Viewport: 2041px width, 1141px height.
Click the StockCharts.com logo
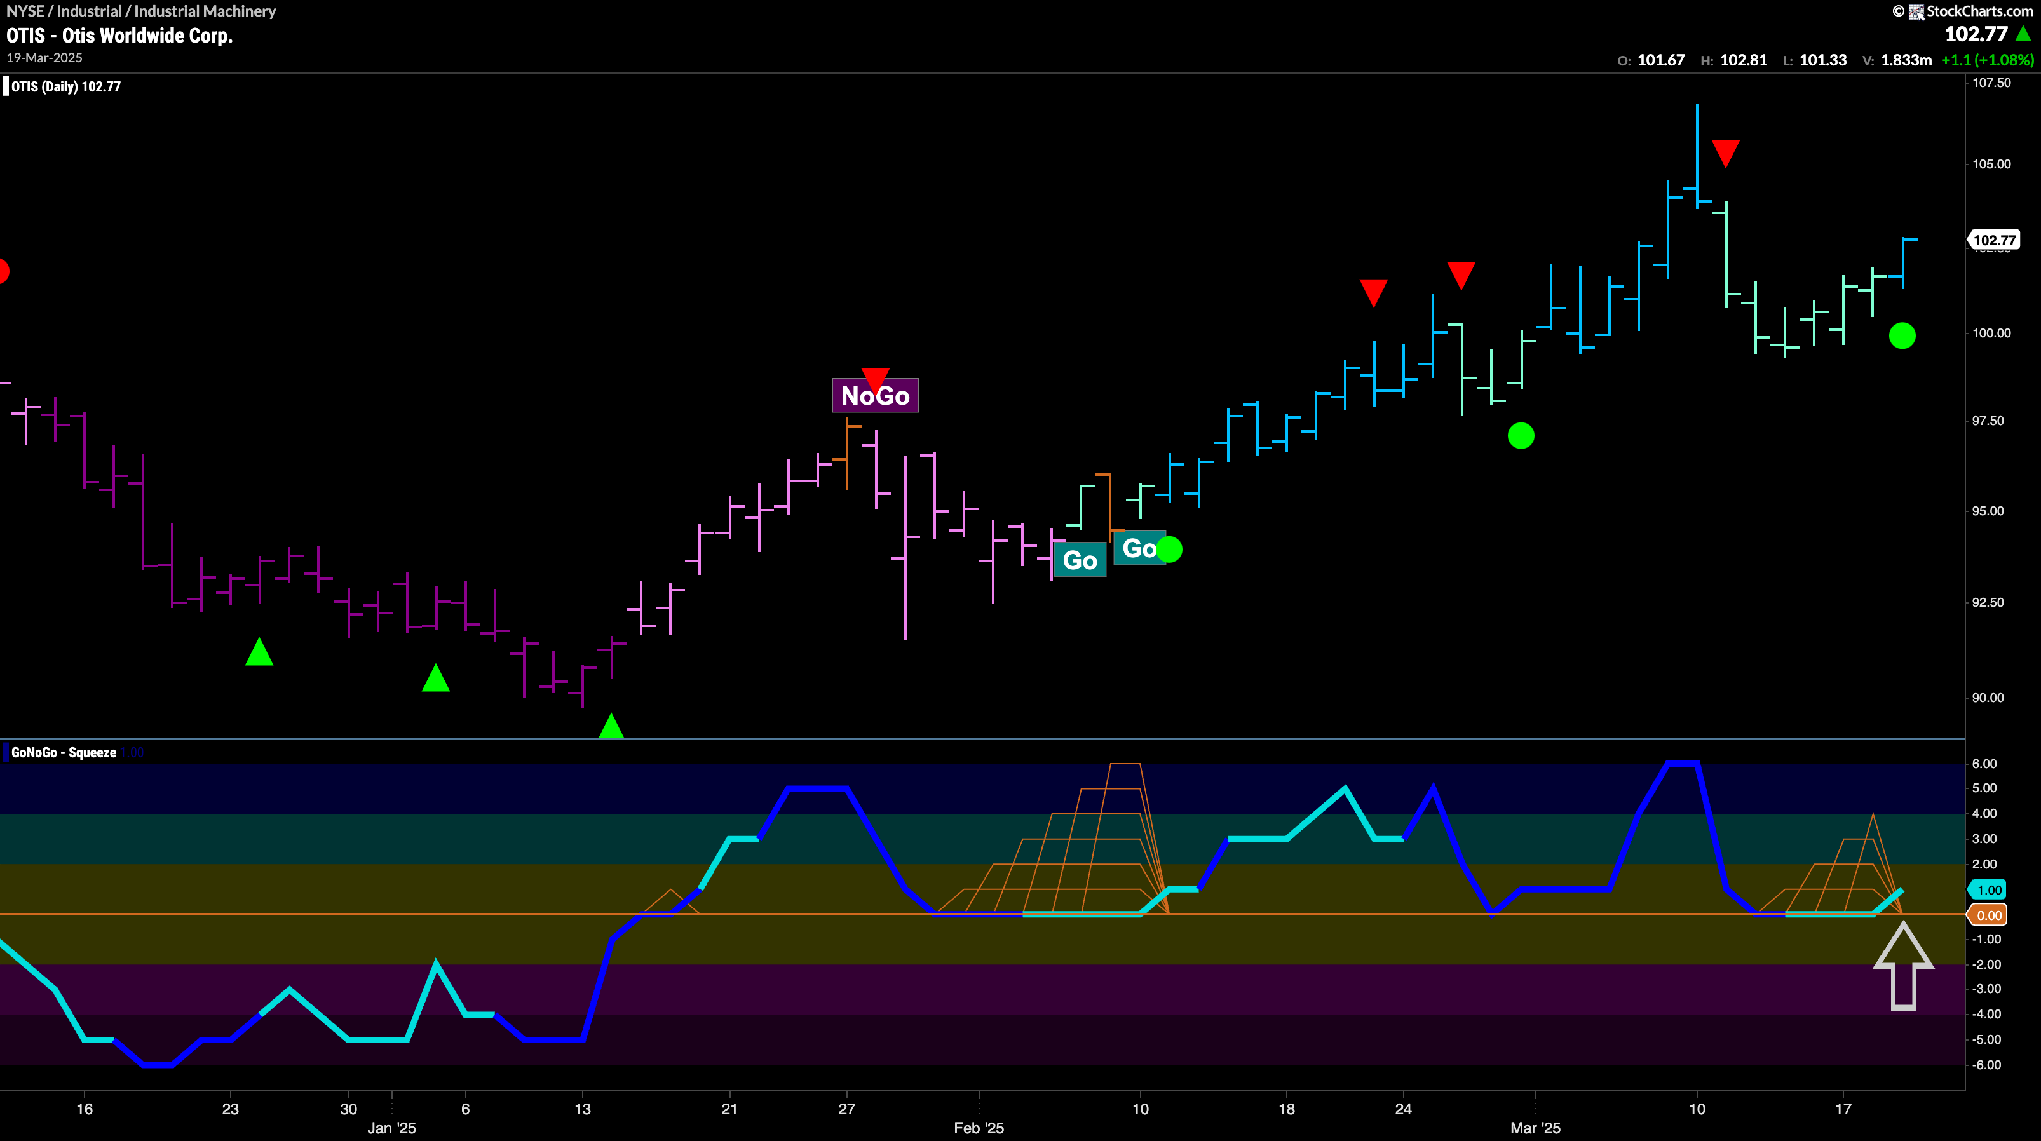pyautogui.click(x=1970, y=11)
